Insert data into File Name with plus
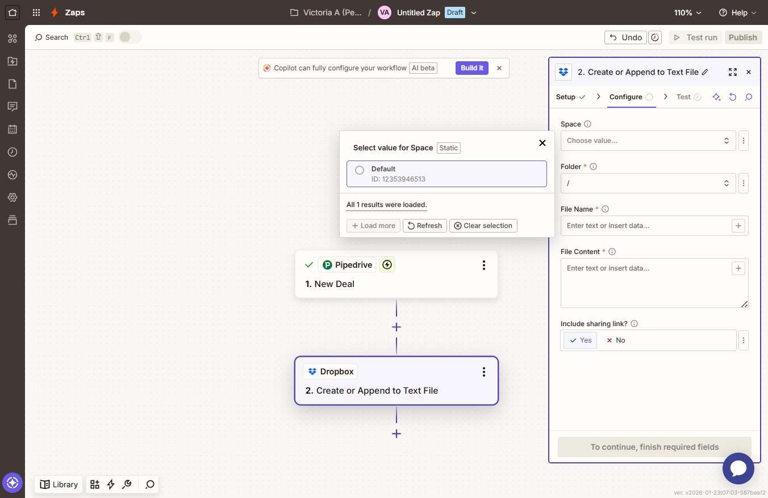Image resolution: width=768 pixels, height=498 pixels. (738, 226)
